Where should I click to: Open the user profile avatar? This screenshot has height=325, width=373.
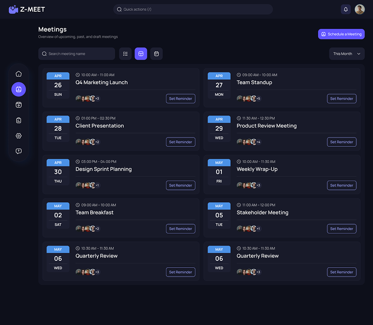pos(360,9)
